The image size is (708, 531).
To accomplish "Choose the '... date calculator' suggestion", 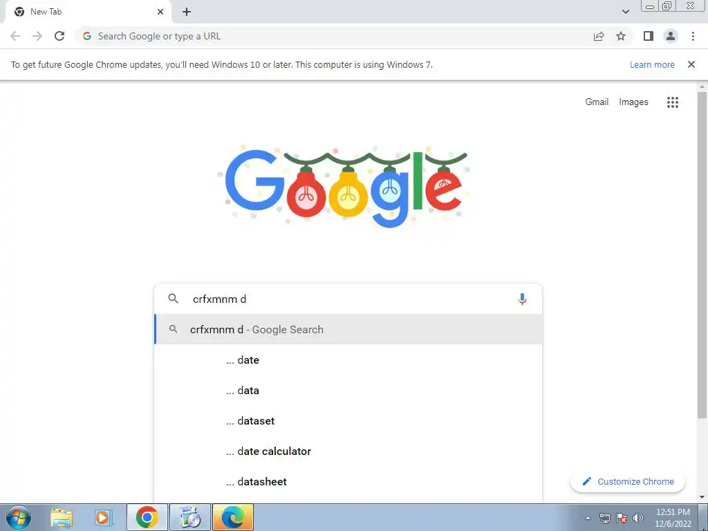I will coord(348,451).
